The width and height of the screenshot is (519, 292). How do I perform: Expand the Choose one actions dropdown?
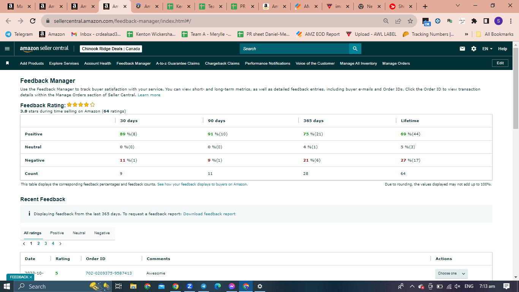click(451, 273)
